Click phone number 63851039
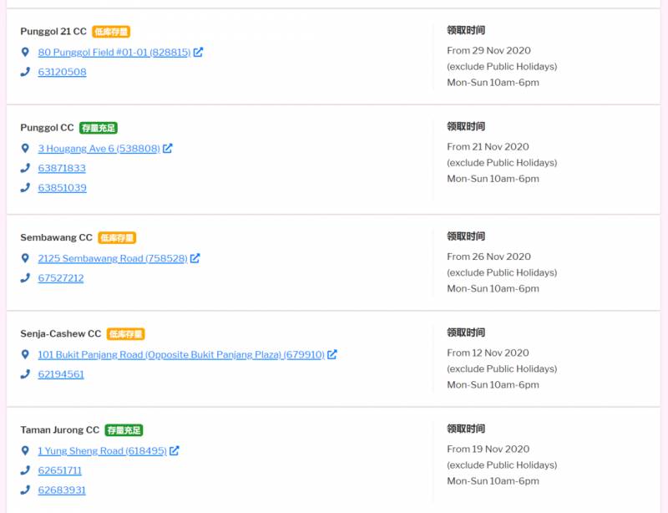Screen dimensions: 668x513 coord(62,188)
